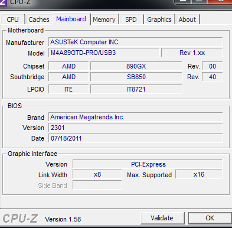
Task: Click the Motherboard group label
Action: coord(25,30)
